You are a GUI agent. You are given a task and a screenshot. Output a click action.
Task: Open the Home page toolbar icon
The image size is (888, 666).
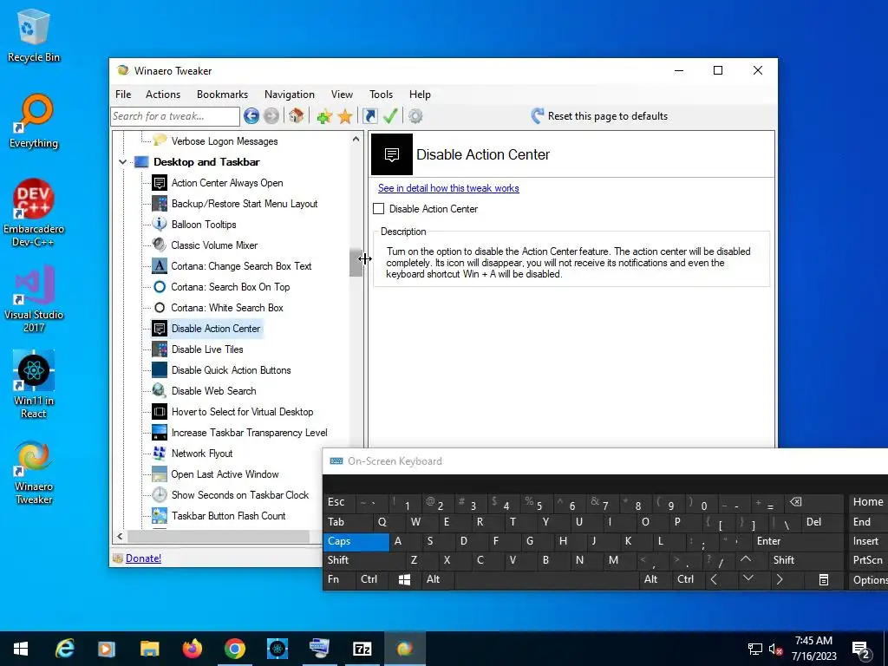click(296, 116)
